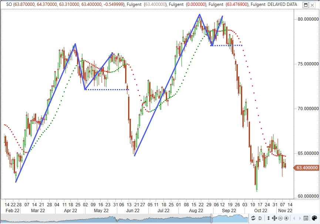320x224 pixels.
Task: Click the vertical scale arrows icon
Action: [x=268, y=218]
